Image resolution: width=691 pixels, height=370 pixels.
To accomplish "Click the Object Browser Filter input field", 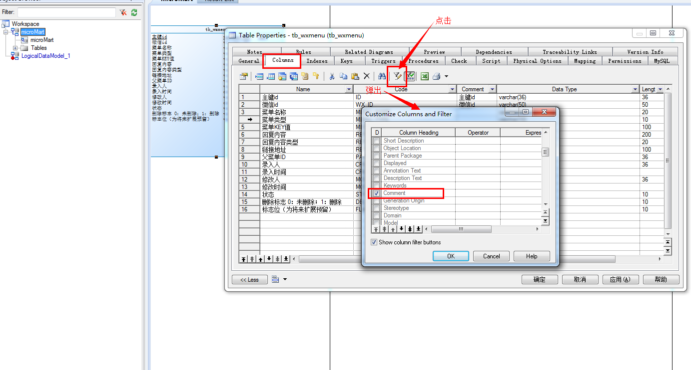I will (66, 12).
